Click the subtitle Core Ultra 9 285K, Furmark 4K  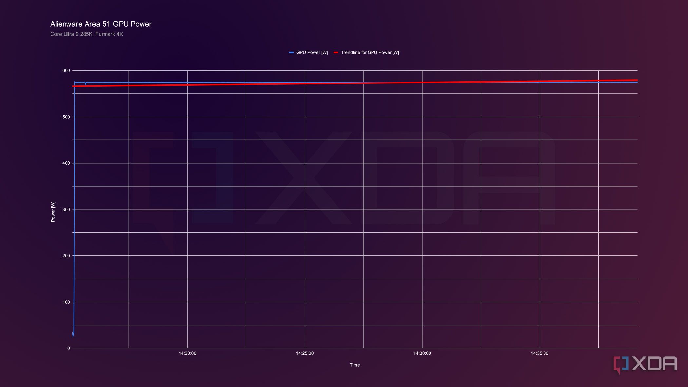coord(86,34)
